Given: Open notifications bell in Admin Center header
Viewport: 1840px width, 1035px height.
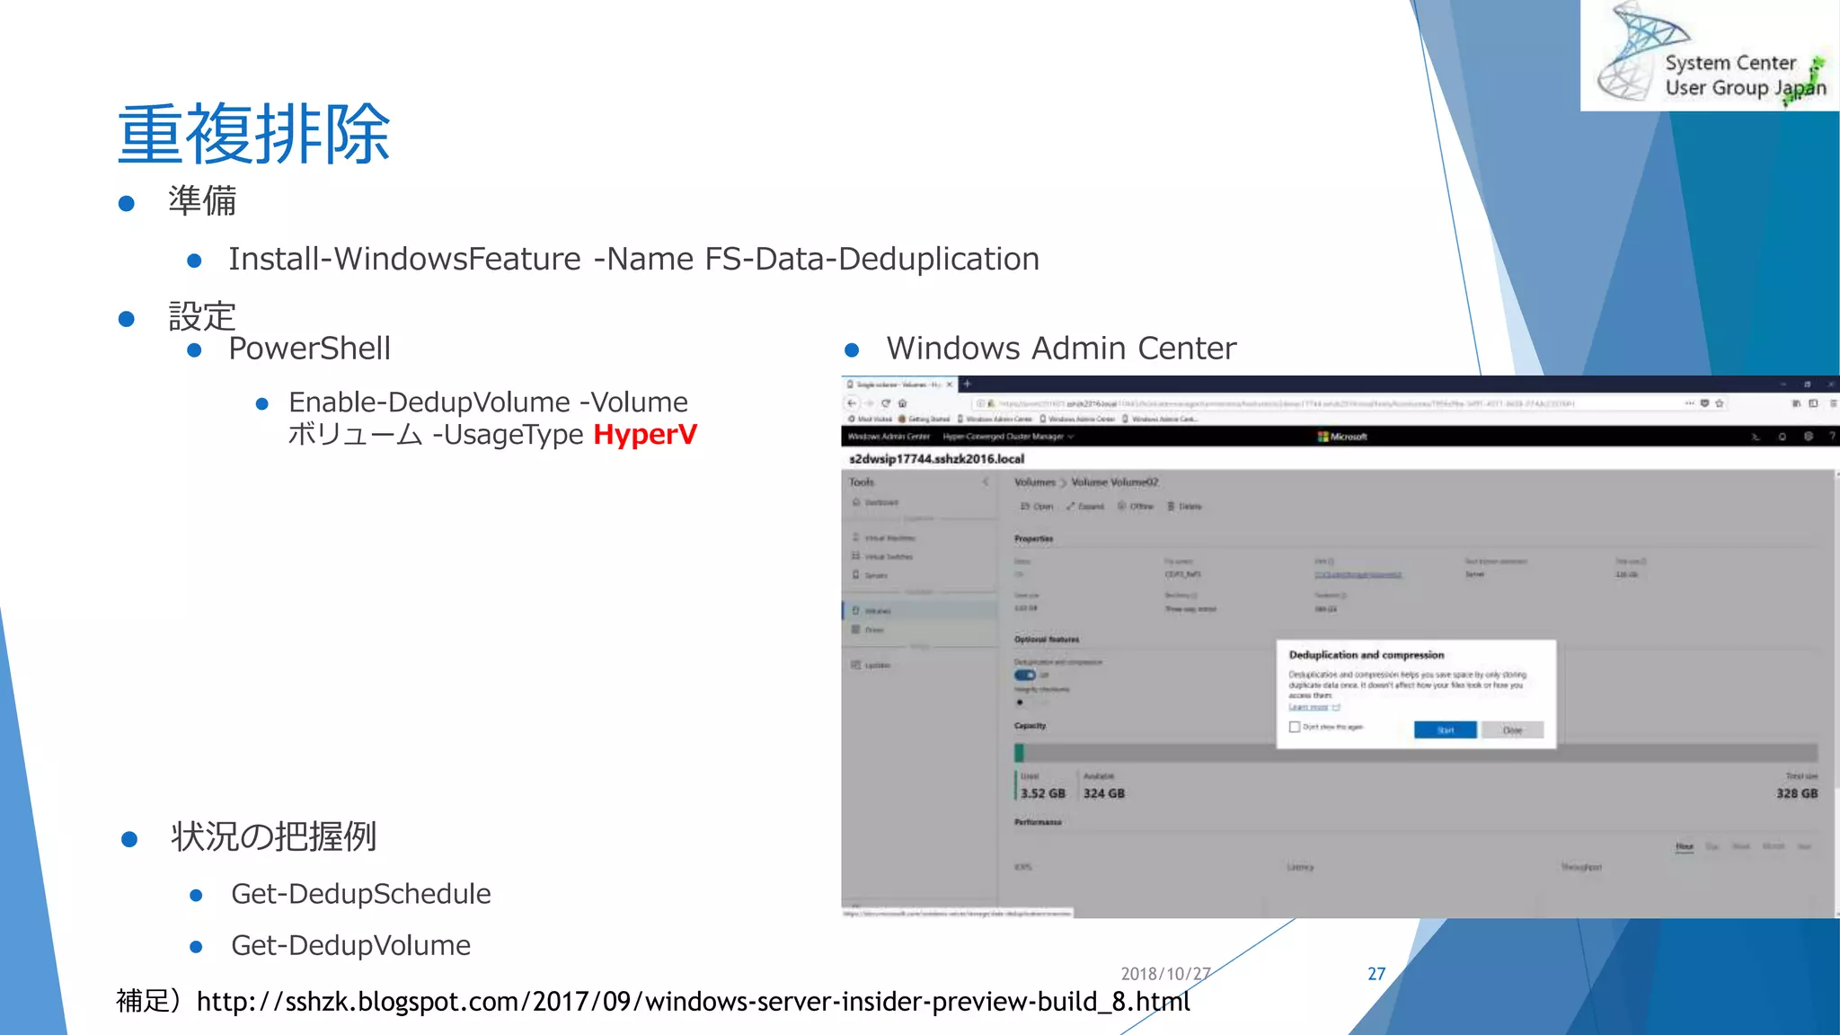Looking at the screenshot, I should click(x=1782, y=437).
